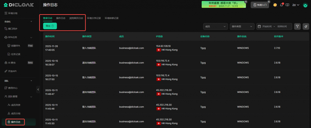Switch to 操作日志 tab
Viewport: 311px width, 128px height.
pyautogui.click(x=61, y=18)
